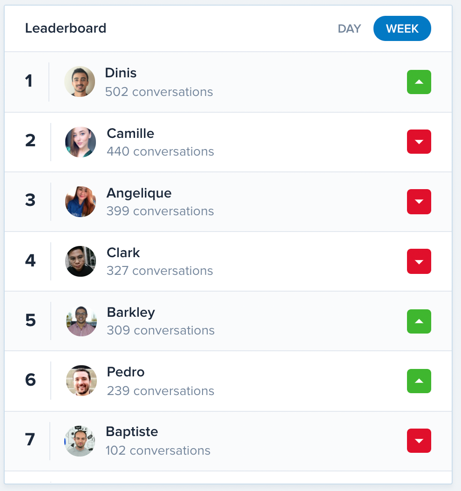
Task: Click Angelique's avatar thumbnail
Action: pyautogui.click(x=81, y=202)
